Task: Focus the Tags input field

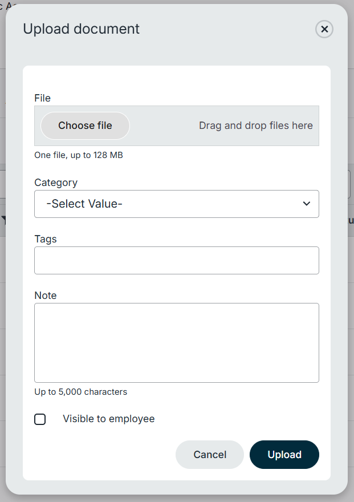Action: coord(177,260)
